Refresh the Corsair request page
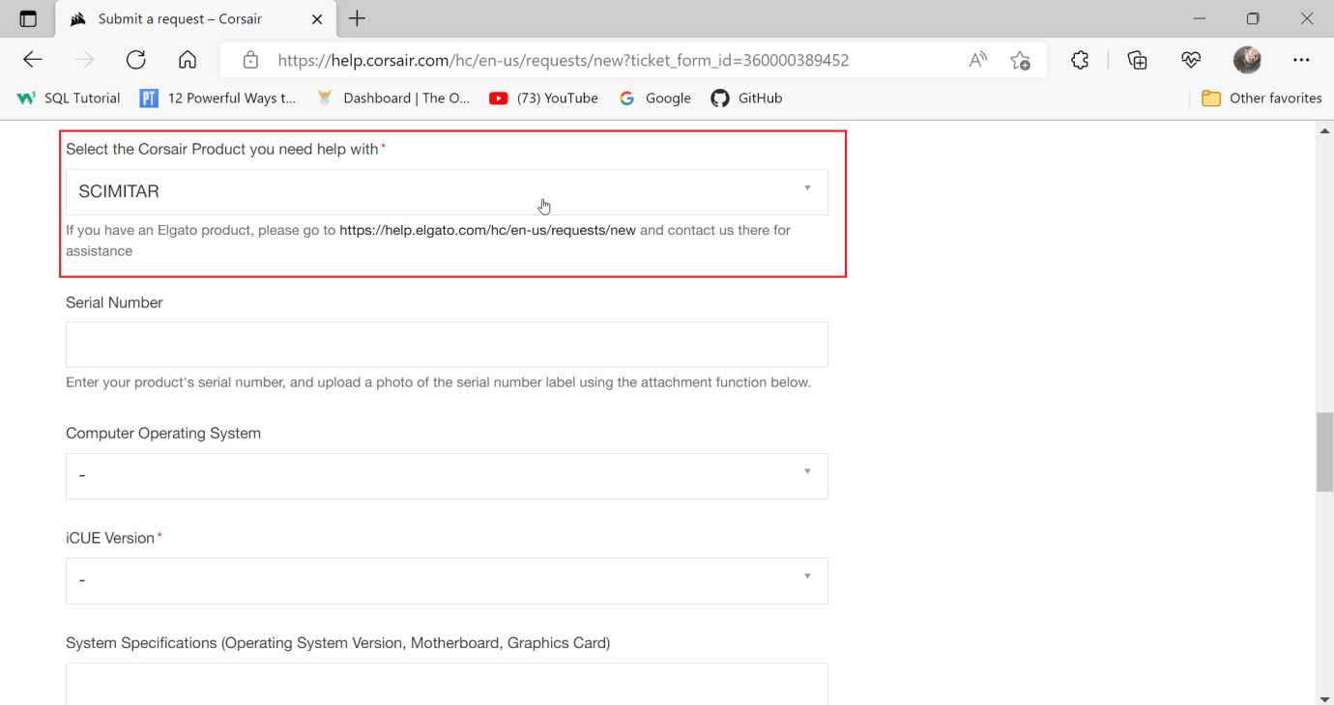The width and height of the screenshot is (1334, 705). [x=136, y=60]
